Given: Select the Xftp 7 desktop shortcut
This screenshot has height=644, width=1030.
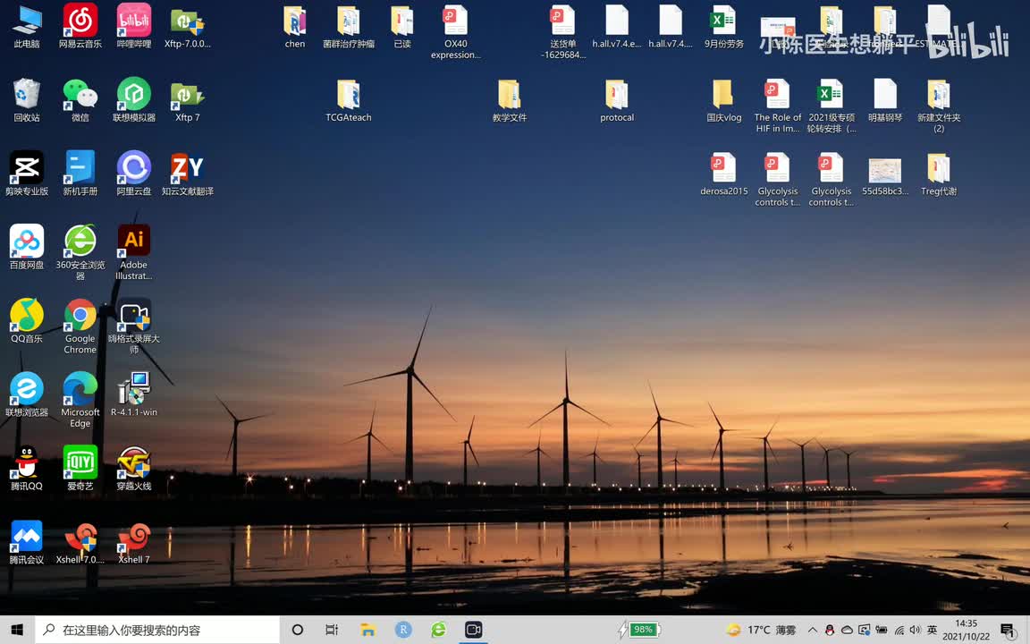Looking at the screenshot, I should (x=187, y=95).
